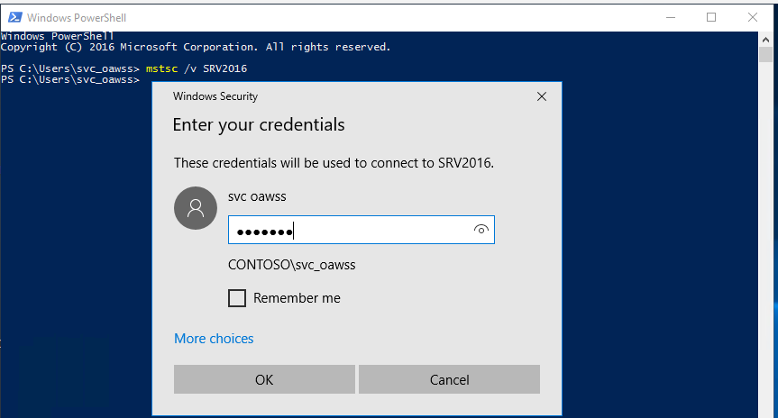This screenshot has height=418, width=778.
Task: Enable the Remember me checkbox
Action: pyautogui.click(x=237, y=298)
